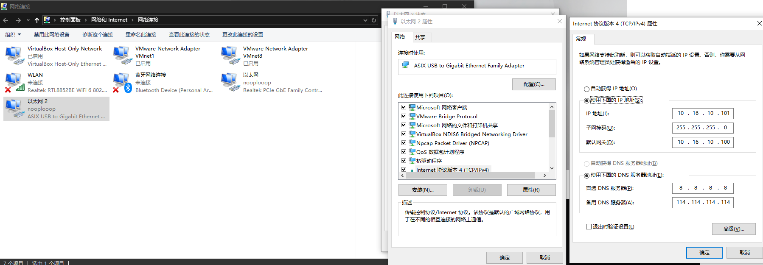Select 使用下面的 IP 地址 radio button
763x265 pixels.
point(586,100)
